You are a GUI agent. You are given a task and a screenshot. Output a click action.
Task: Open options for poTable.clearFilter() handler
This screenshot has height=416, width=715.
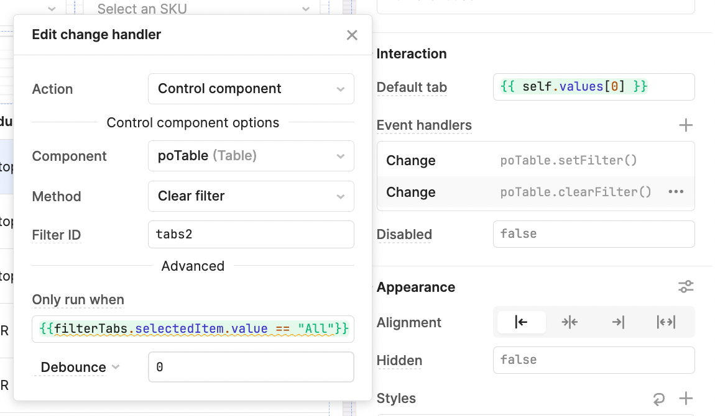click(676, 192)
